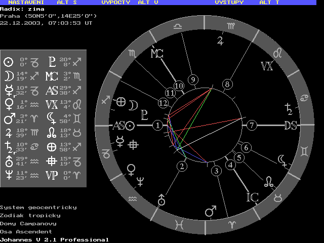
Task: Click the Leo sign on the zodiac ring
Action: pos(277,53)
